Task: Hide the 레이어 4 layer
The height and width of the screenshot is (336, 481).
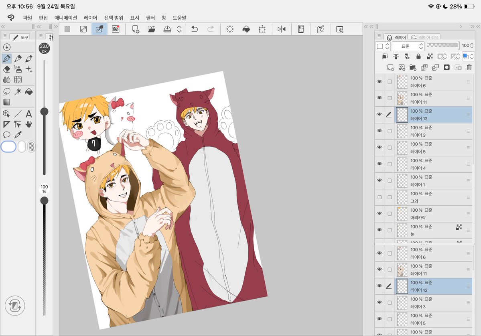Action: pyautogui.click(x=380, y=164)
